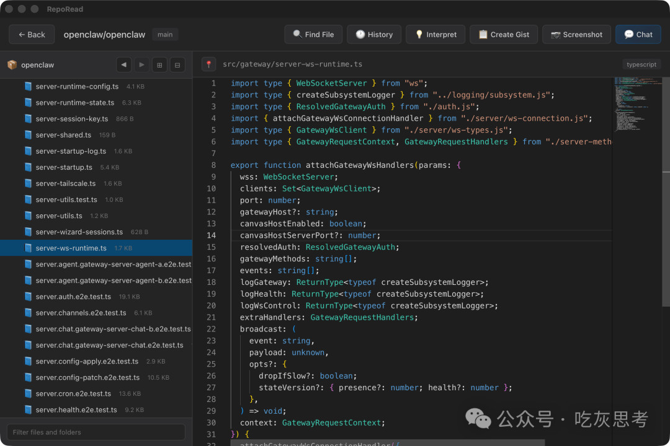Open server-runtime-config.ts in the file tree
The width and height of the screenshot is (670, 446).
(x=96, y=86)
